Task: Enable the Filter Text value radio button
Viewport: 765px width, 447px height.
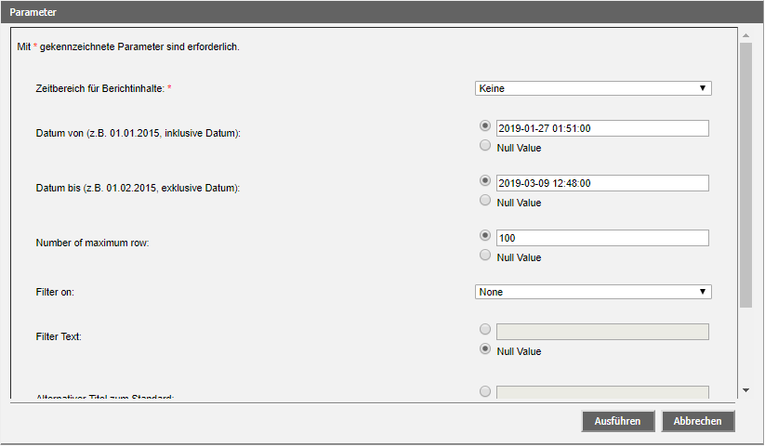Action: pos(484,330)
